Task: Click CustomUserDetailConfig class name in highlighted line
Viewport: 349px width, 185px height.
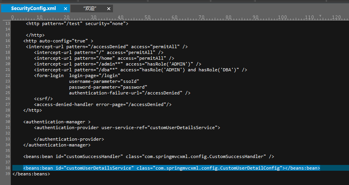Action: click(250, 168)
